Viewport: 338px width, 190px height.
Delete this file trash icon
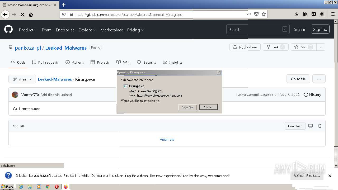[320, 126]
